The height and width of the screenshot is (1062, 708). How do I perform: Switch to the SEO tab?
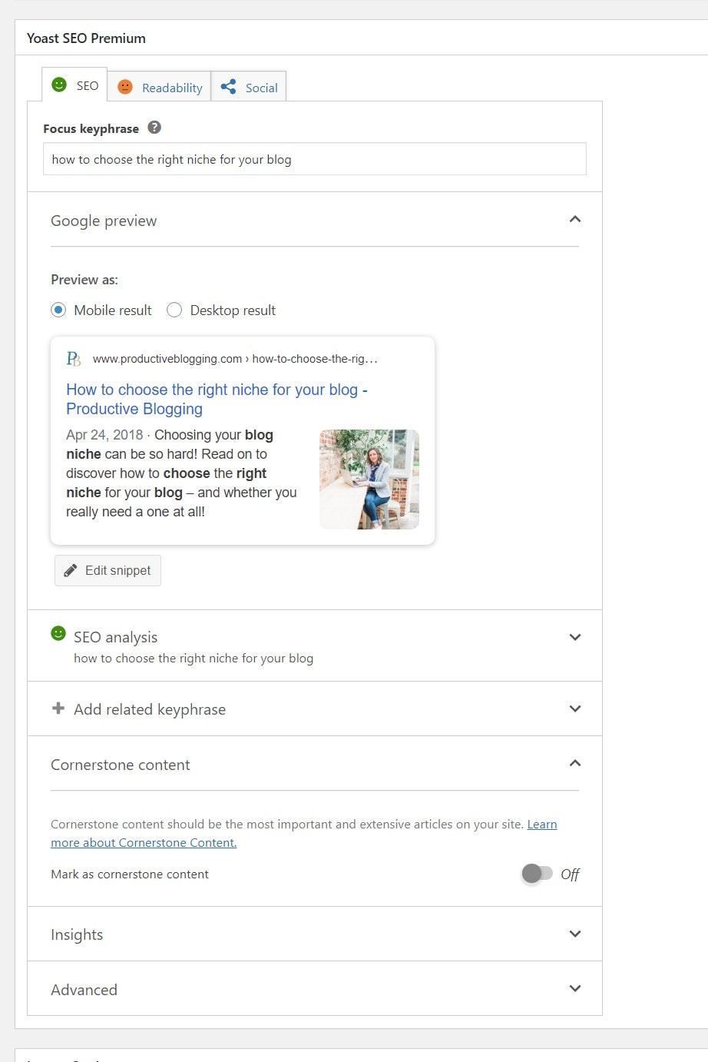coord(74,85)
